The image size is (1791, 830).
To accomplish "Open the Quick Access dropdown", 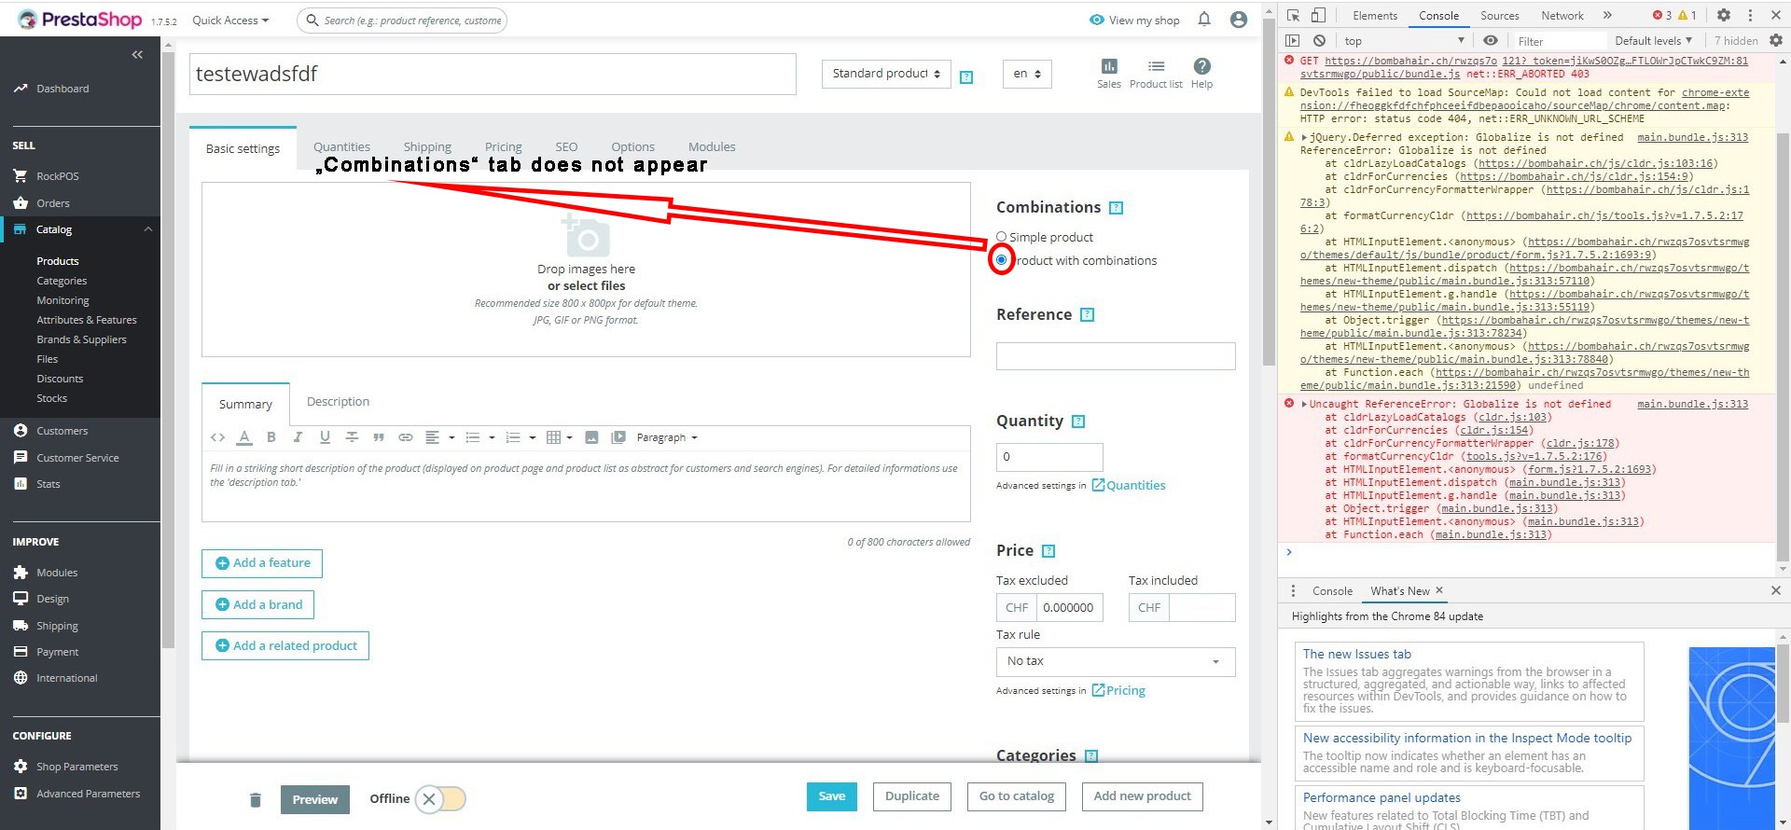I will point(230,20).
